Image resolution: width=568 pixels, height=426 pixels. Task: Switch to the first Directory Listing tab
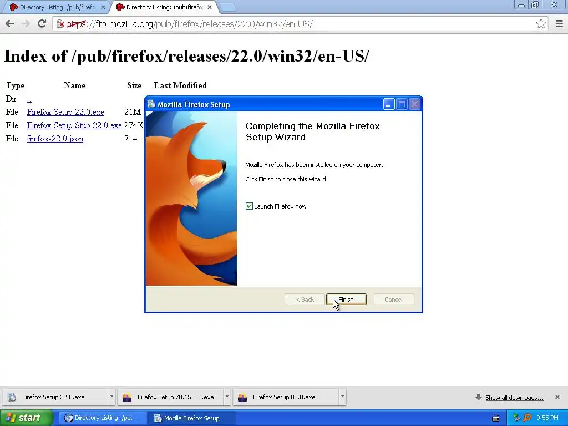coord(56,7)
